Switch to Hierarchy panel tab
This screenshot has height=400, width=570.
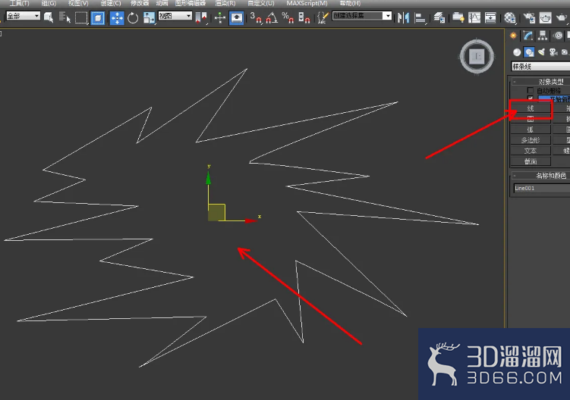pos(543,36)
